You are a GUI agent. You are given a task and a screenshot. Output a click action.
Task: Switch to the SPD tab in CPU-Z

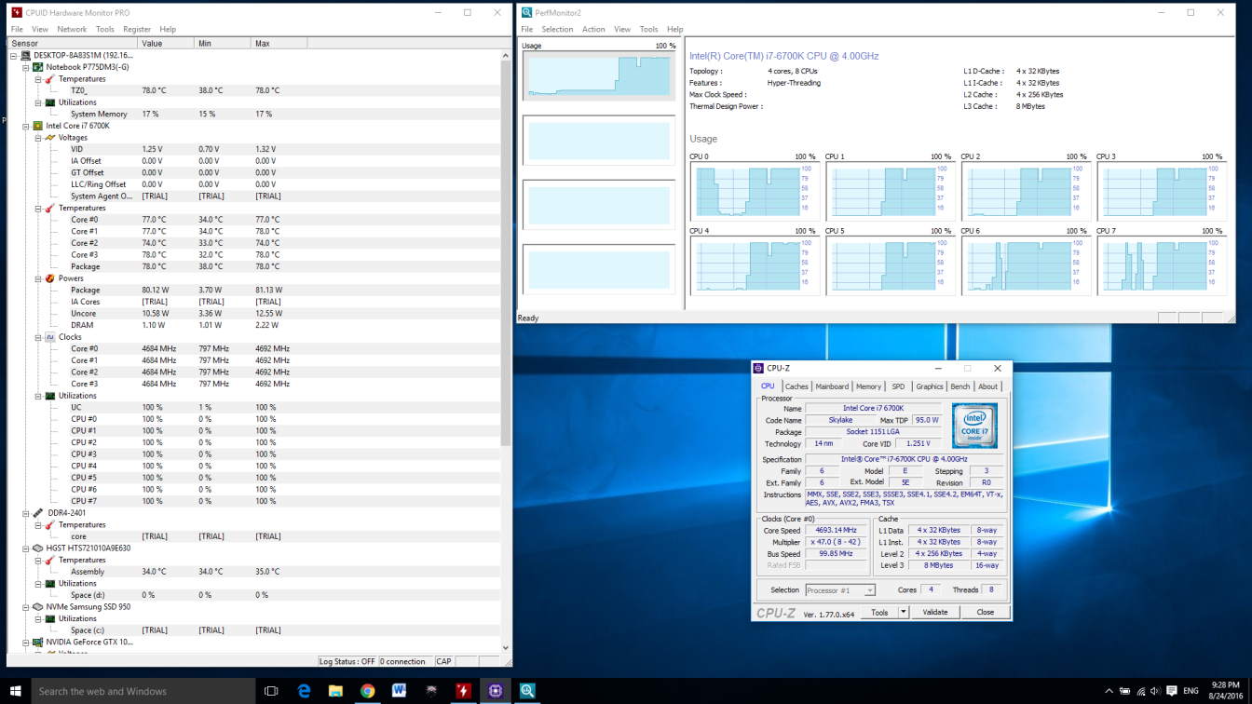click(898, 386)
